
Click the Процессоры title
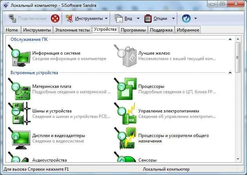(151, 86)
